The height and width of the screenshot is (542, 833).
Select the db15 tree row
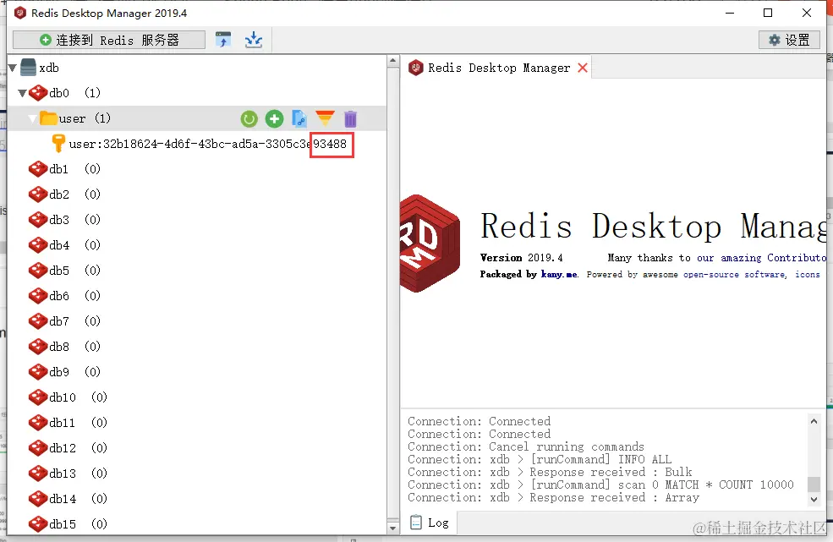(x=196, y=524)
